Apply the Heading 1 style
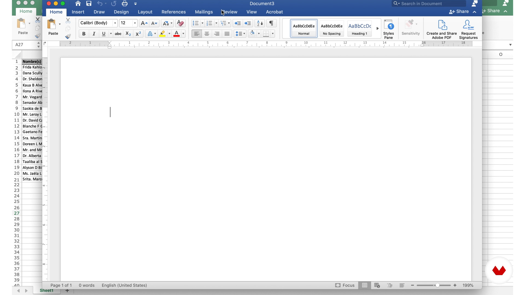The image size is (525, 295). coord(359,28)
